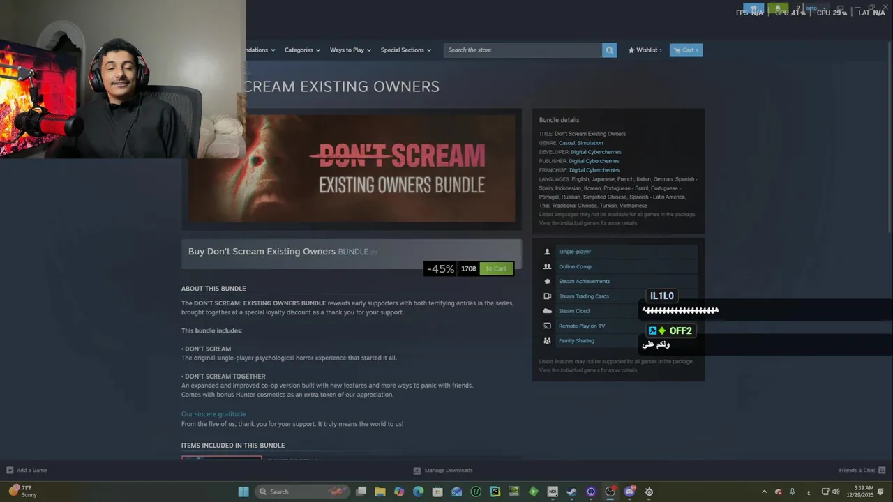This screenshot has width=893, height=502.
Task: Open the Single-player feature link
Action: [575, 252]
